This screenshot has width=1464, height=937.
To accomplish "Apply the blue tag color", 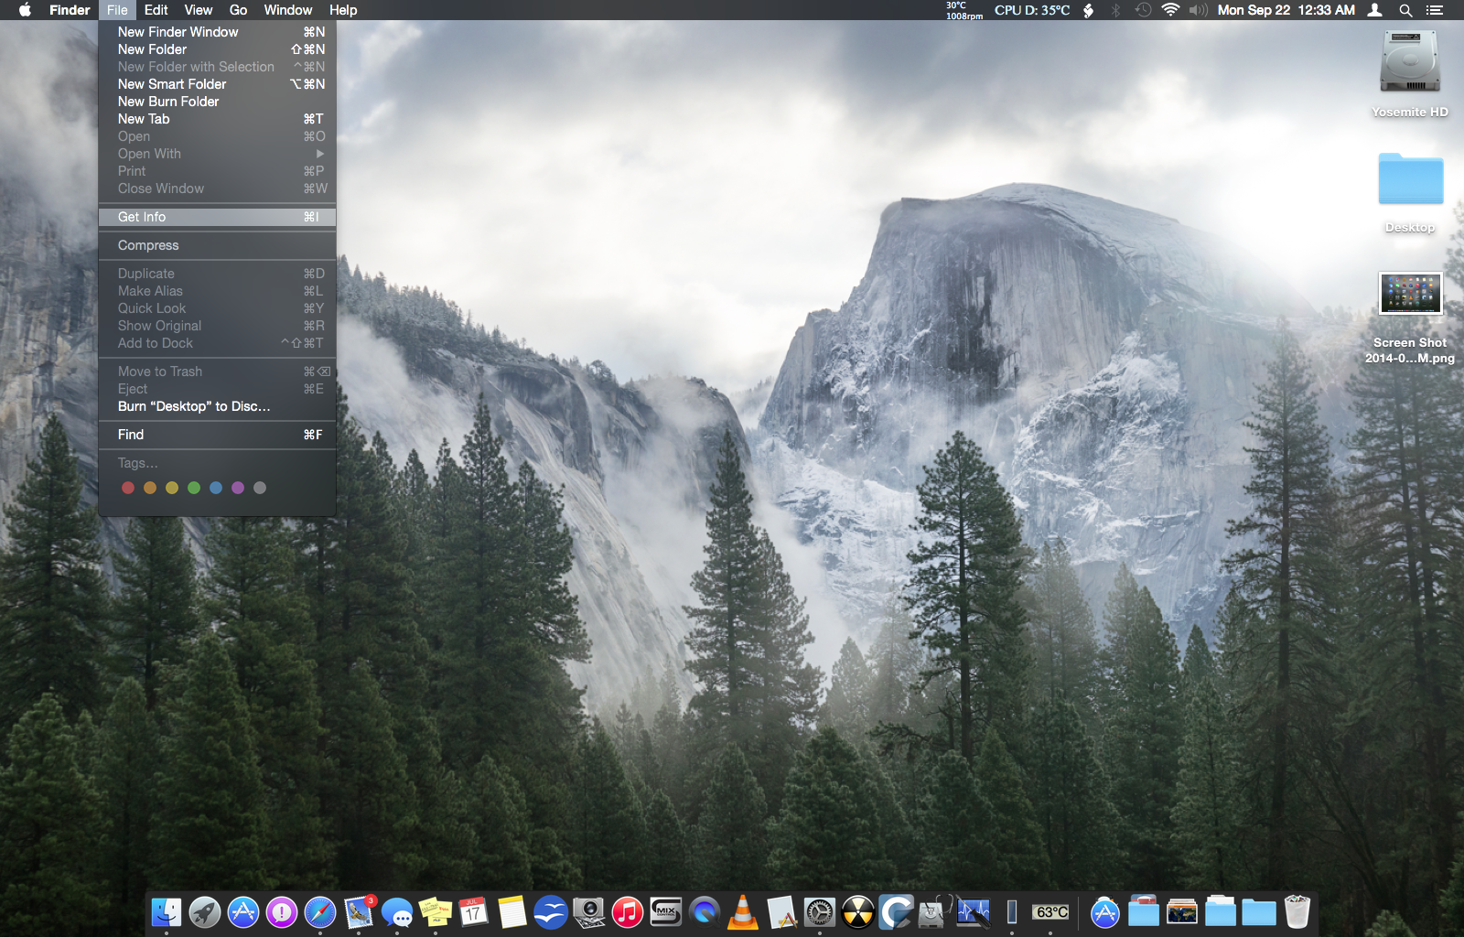I will coord(216,488).
